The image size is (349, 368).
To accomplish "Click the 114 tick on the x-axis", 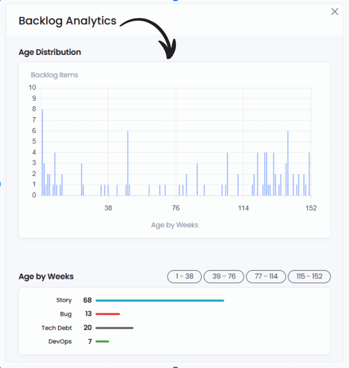I will [x=243, y=208].
